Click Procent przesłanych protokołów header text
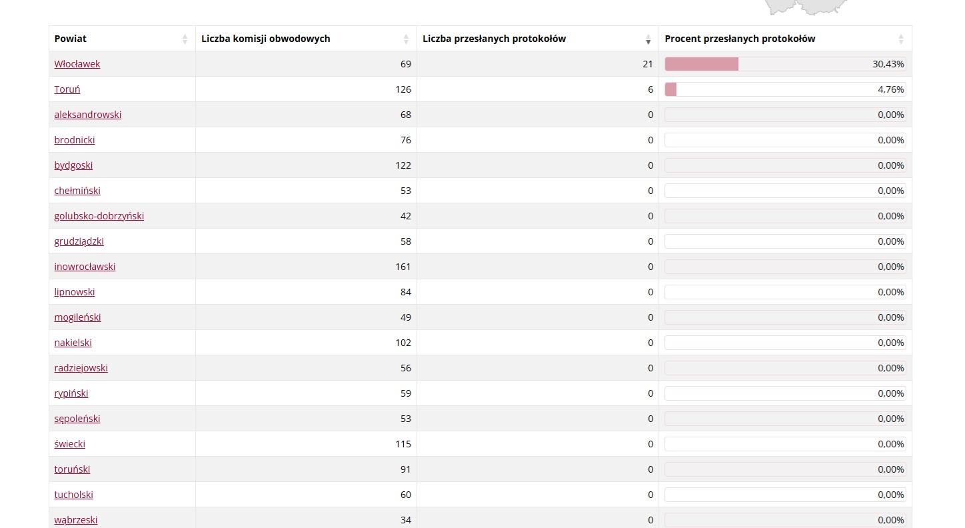The image size is (965, 528). [740, 39]
